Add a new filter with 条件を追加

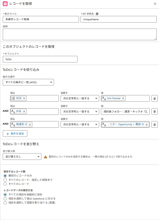point(15,134)
